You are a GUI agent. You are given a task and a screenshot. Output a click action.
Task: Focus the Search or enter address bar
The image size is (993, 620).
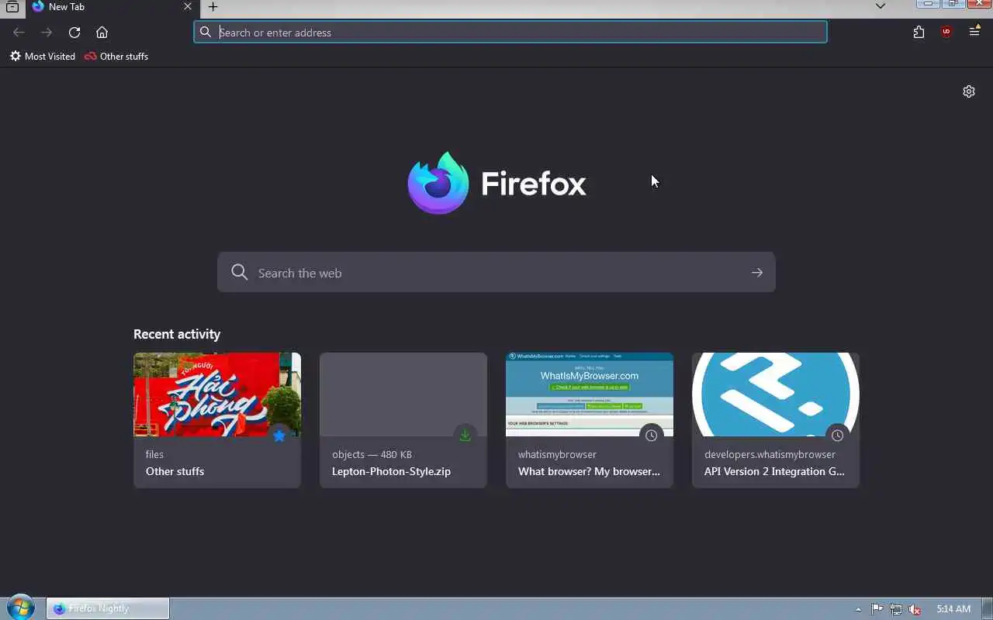(510, 32)
